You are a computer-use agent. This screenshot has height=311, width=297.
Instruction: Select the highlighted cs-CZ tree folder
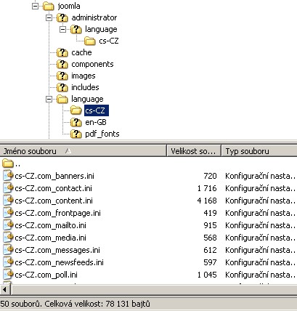click(x=97, y=110)
